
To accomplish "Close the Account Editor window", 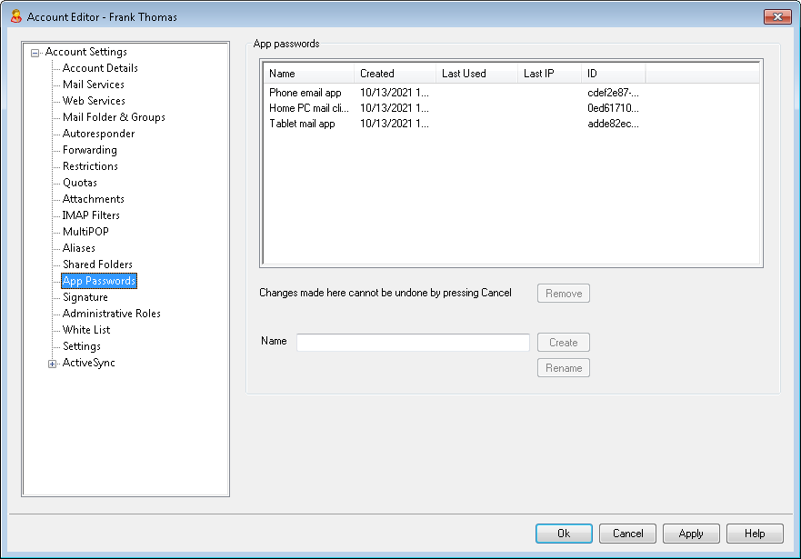I will click(776, 16).
